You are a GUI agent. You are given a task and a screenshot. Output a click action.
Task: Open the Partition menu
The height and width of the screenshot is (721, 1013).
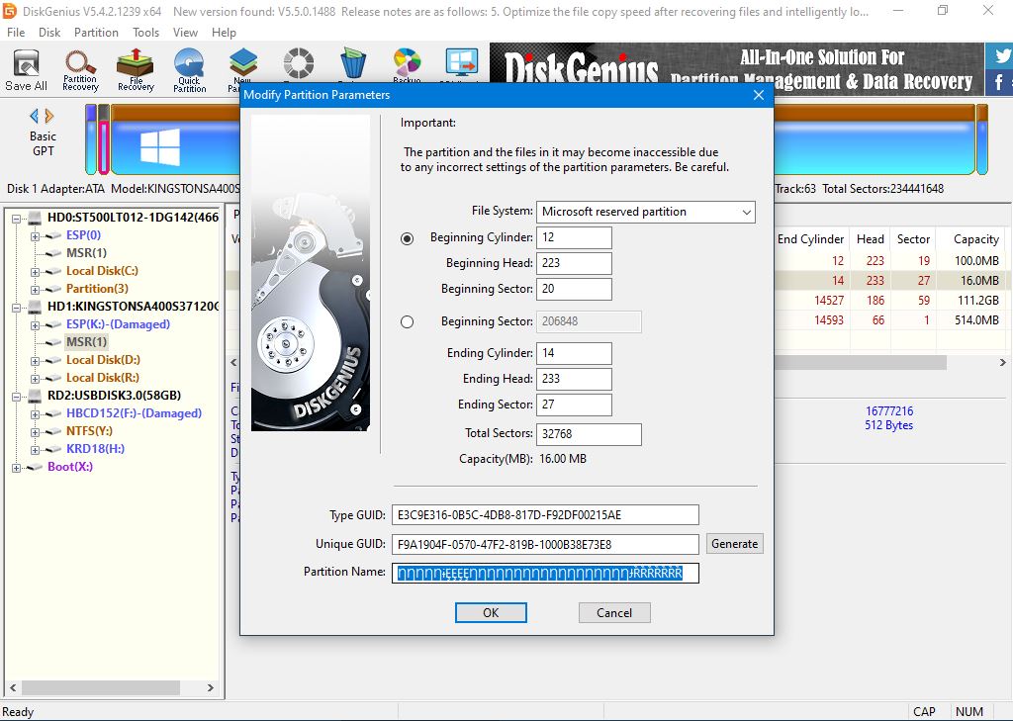(x=96, y=33)
